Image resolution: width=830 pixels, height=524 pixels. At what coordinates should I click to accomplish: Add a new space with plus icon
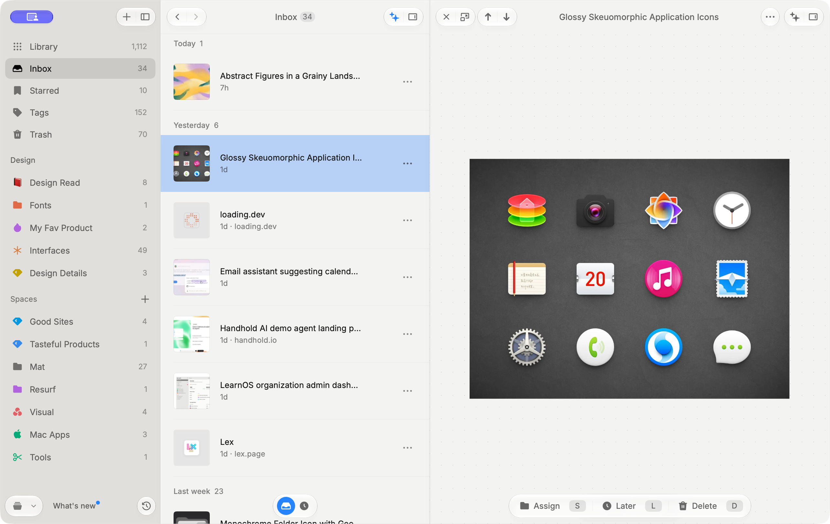145,299
